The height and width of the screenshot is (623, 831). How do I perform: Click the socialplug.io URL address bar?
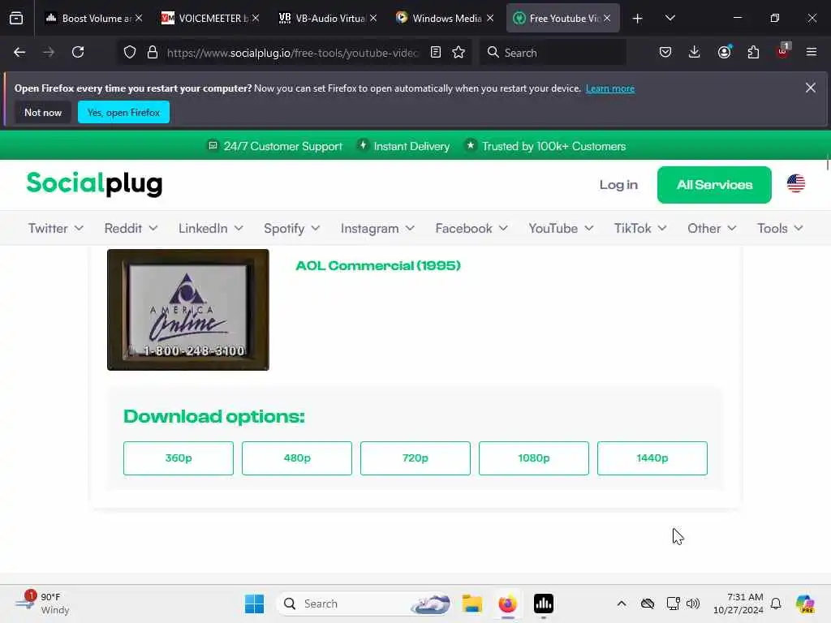[x=292, y=52]
